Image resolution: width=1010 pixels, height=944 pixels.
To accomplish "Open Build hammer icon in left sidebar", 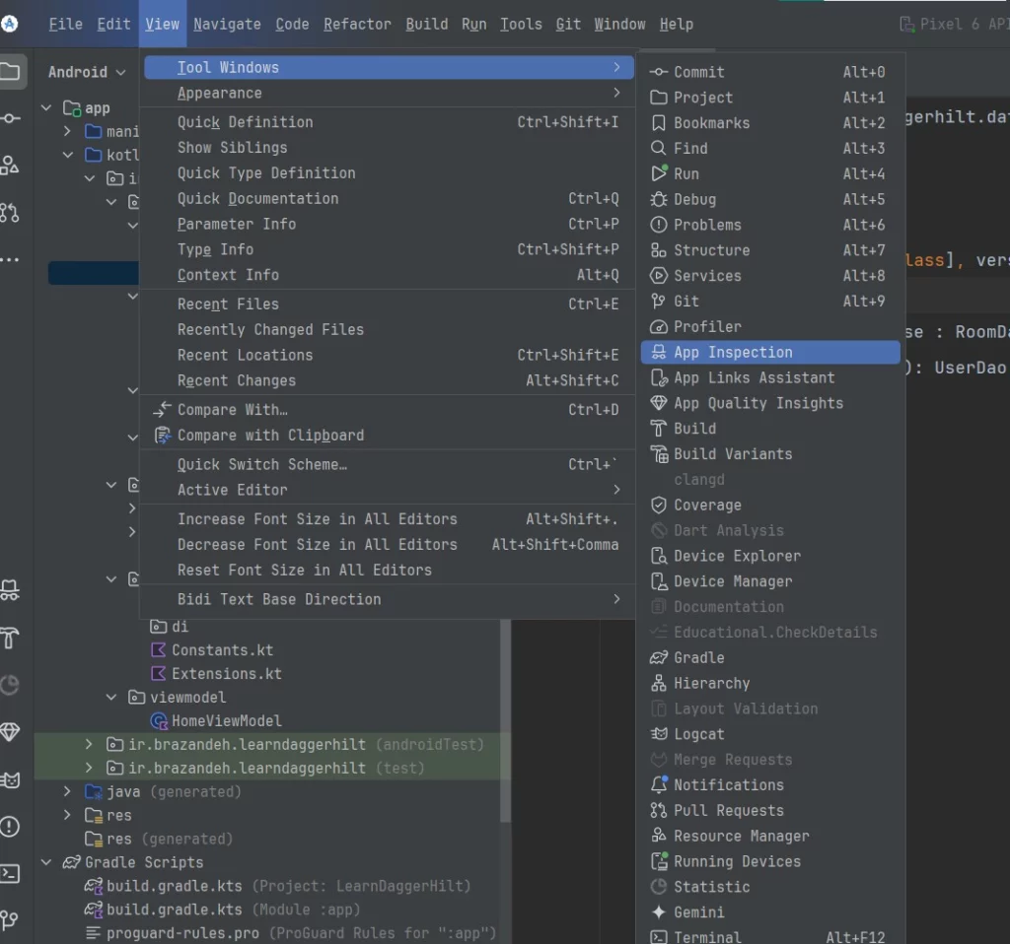I will (10, 638).
